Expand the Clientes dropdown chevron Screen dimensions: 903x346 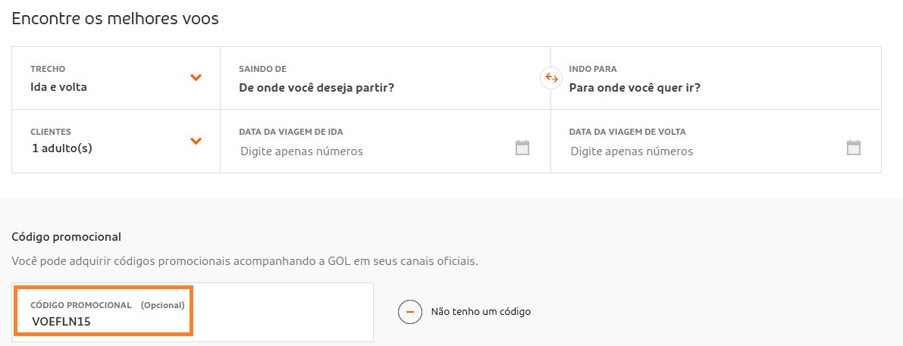point(196,141)
